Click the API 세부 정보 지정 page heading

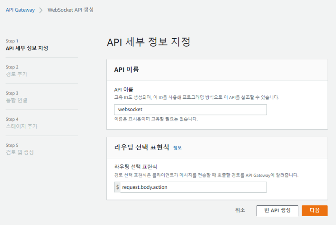point(149,42)
